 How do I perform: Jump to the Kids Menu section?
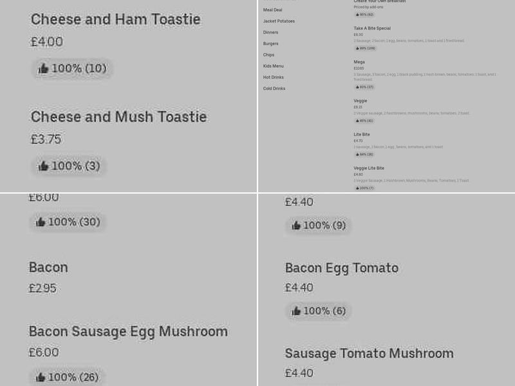273,66
